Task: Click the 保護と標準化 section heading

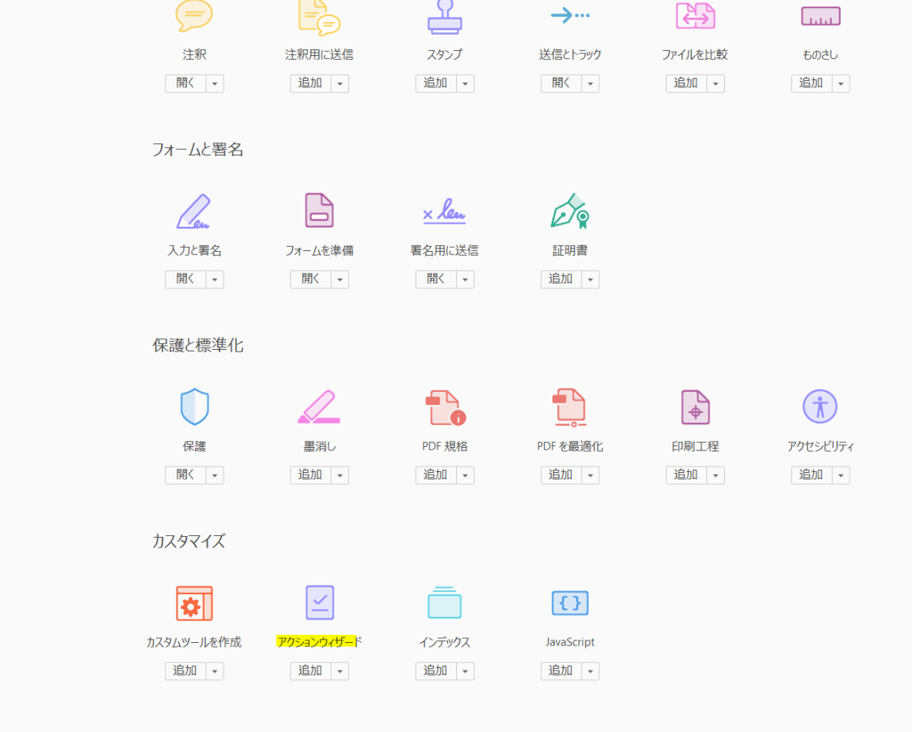Action: [198, 346]
